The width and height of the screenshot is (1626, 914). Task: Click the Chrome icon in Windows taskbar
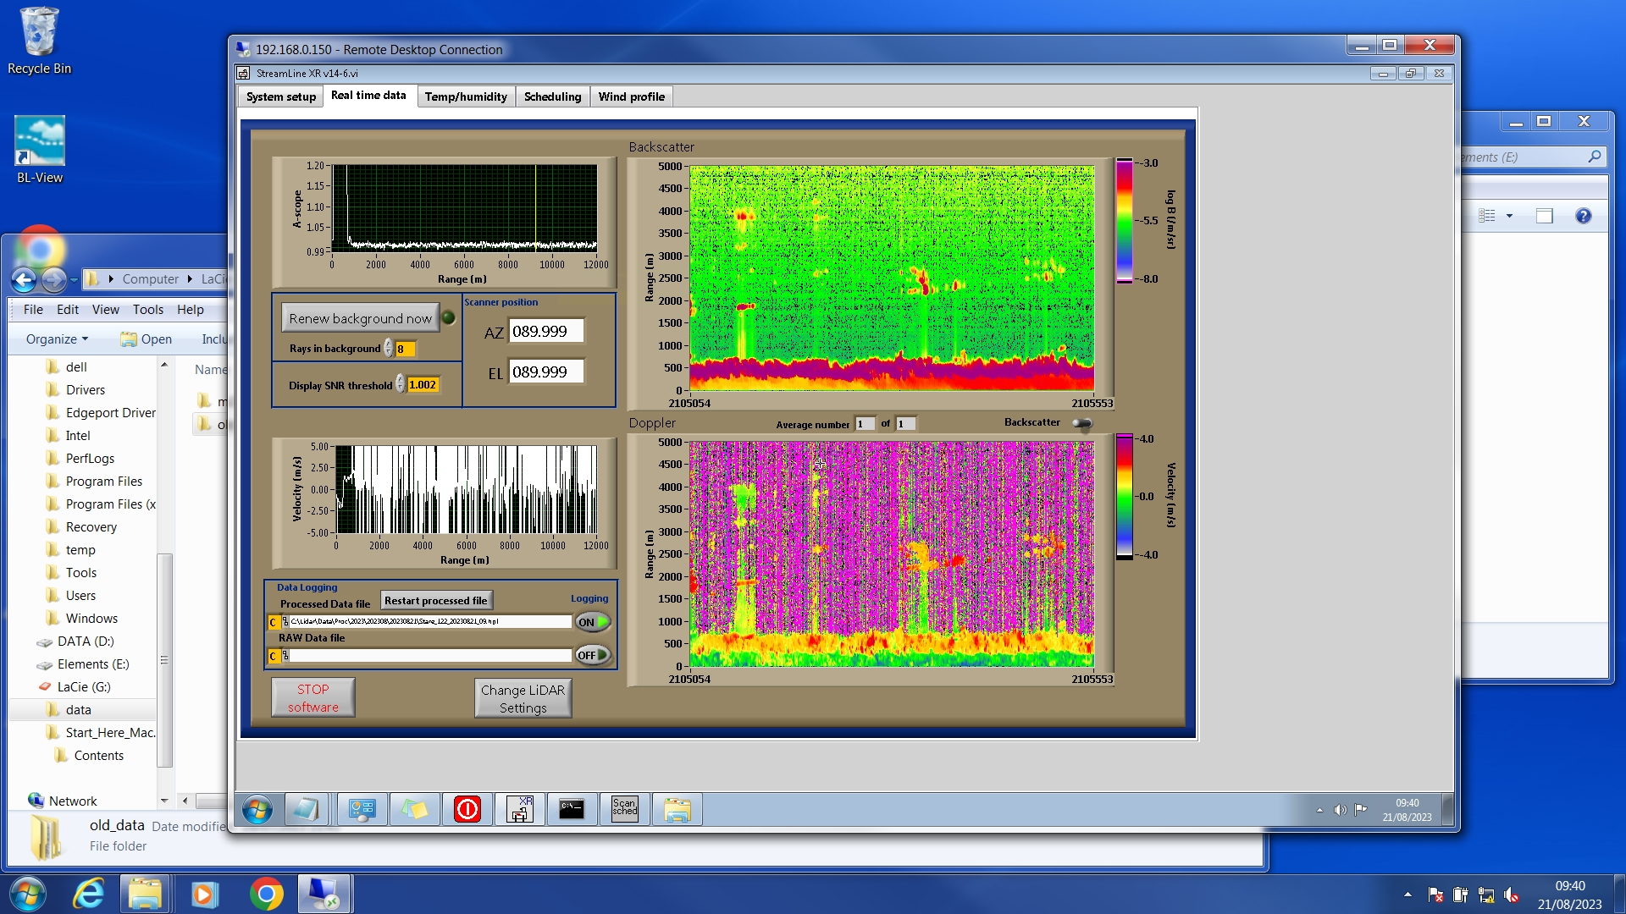[266, 894]
